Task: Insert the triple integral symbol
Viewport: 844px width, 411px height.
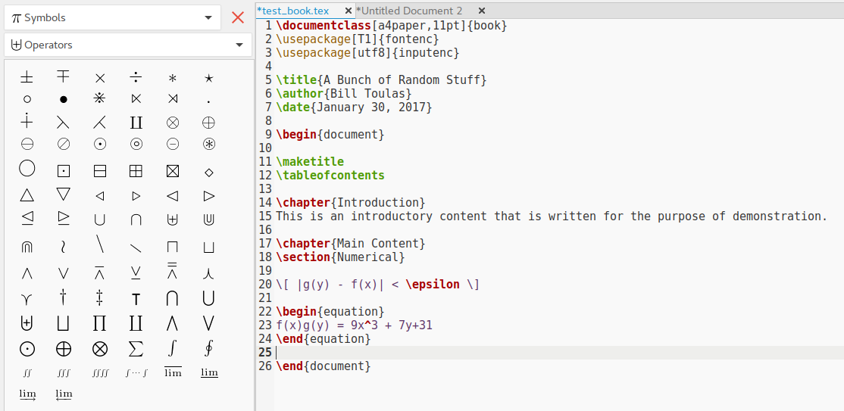Action: (64, 373)
